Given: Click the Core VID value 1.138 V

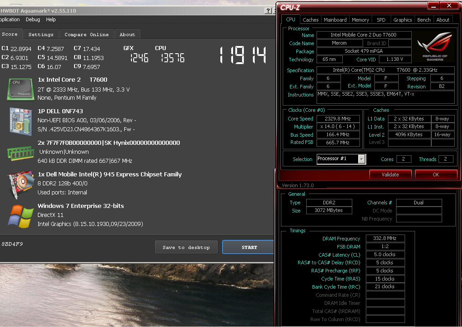Looking at the screenshot, I should tap(395, 59).
